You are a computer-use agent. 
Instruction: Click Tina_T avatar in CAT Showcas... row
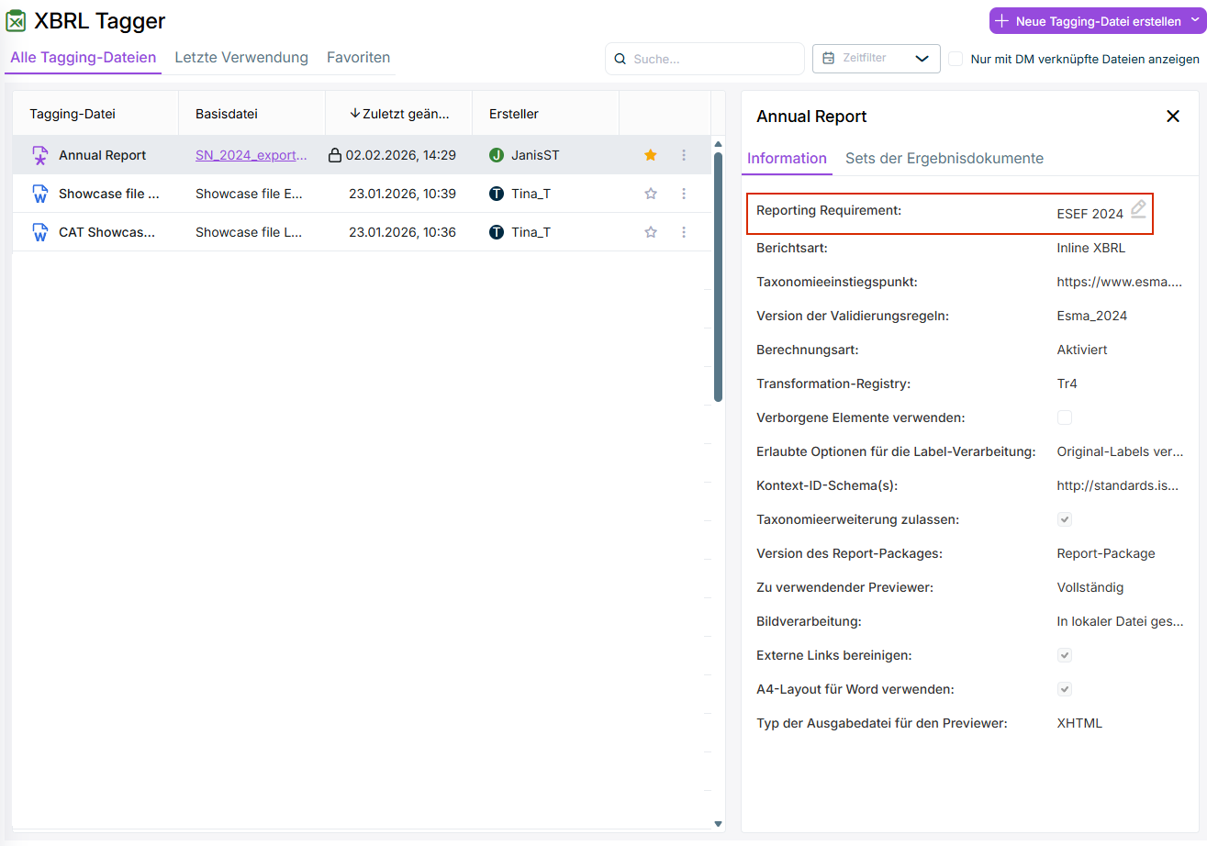coord(497,232)
